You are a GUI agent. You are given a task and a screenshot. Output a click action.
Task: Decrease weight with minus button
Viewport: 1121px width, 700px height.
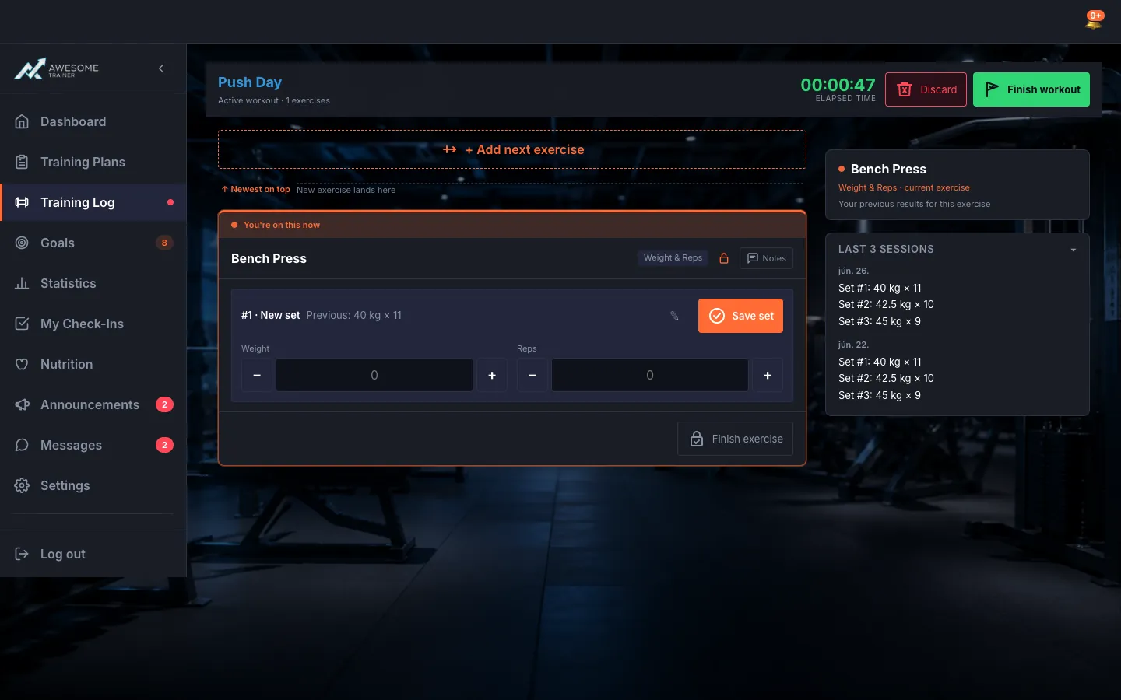tap(257, 375)
